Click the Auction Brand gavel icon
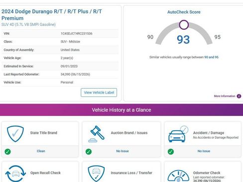This screenshot has width=243, height=182. (x=97, y=134)
